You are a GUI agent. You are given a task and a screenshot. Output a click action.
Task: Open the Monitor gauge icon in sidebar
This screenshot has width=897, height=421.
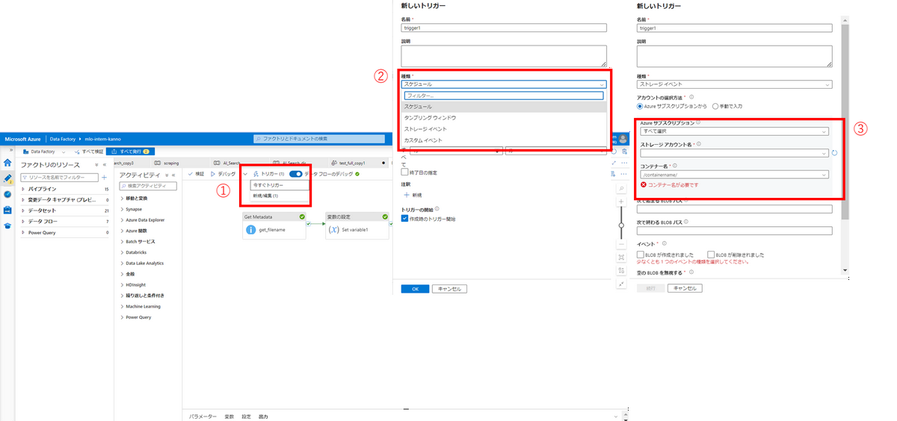click(7, 194)
